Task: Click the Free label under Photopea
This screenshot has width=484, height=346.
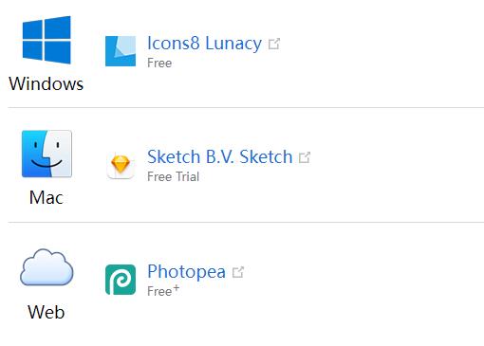Action: (x=159, y=291)
